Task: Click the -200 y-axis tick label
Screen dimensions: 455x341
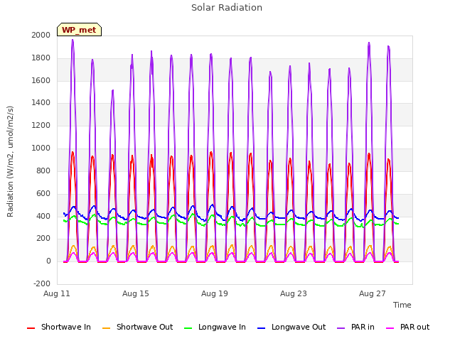Action: pyautogui.click(x=42, y=283)
